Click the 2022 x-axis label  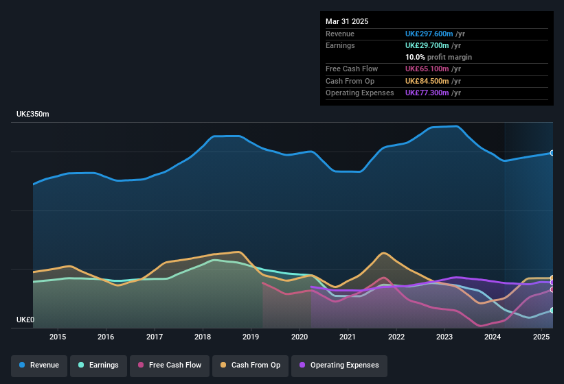396,337
